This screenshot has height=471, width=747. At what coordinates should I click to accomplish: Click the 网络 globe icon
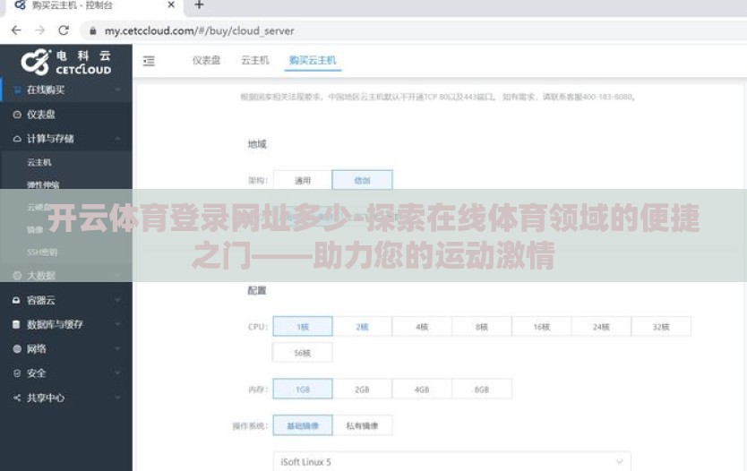[x=17, y=348]
